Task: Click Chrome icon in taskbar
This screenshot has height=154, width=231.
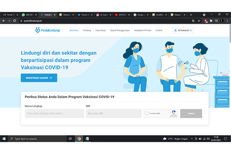Action: (79, 139)
